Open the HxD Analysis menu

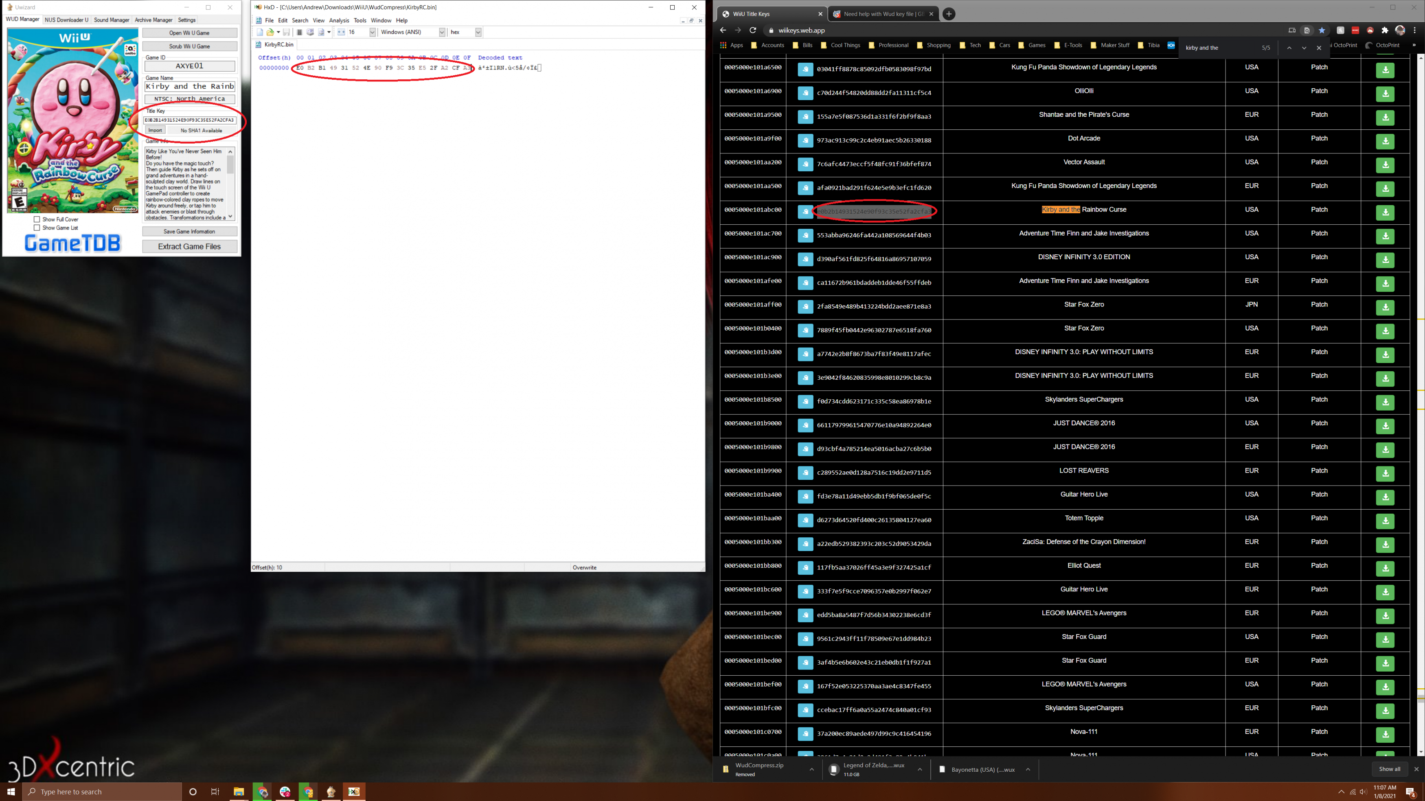(339, 20)
